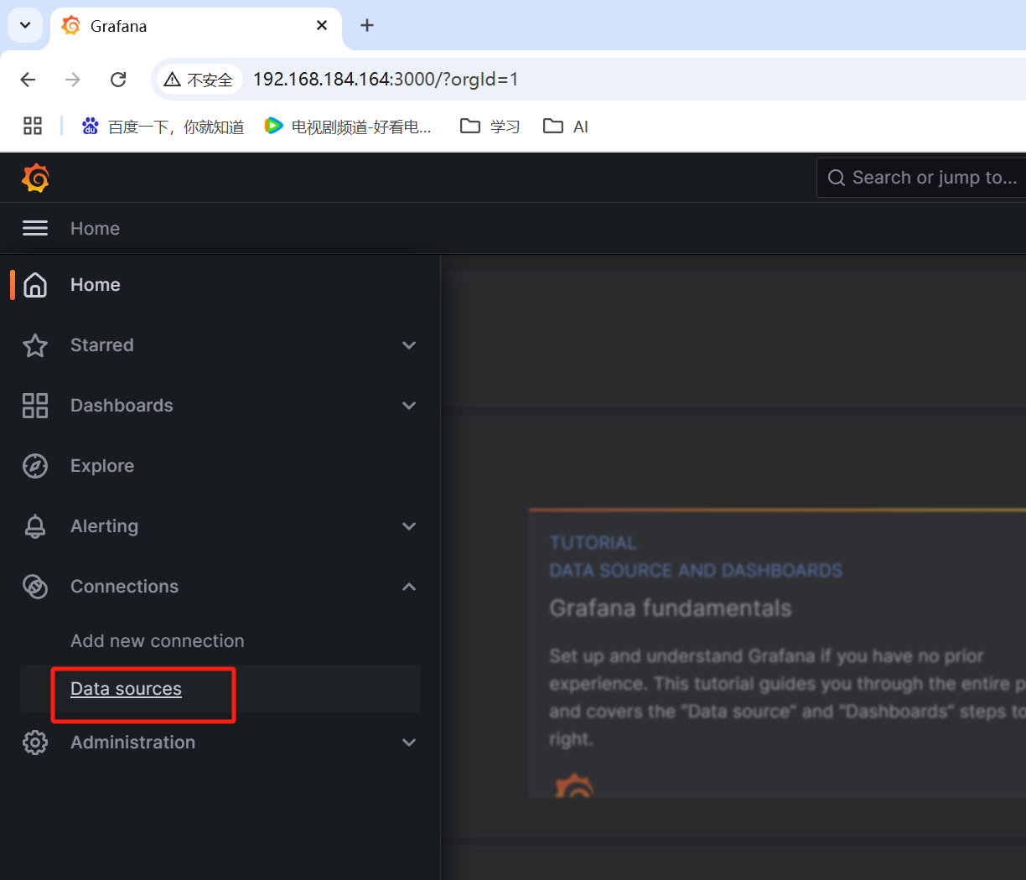Image resolution: width=1026 pixels, height=880 pixels.
Task: Expand the Alerting section chevron
Action: (409, 526)
